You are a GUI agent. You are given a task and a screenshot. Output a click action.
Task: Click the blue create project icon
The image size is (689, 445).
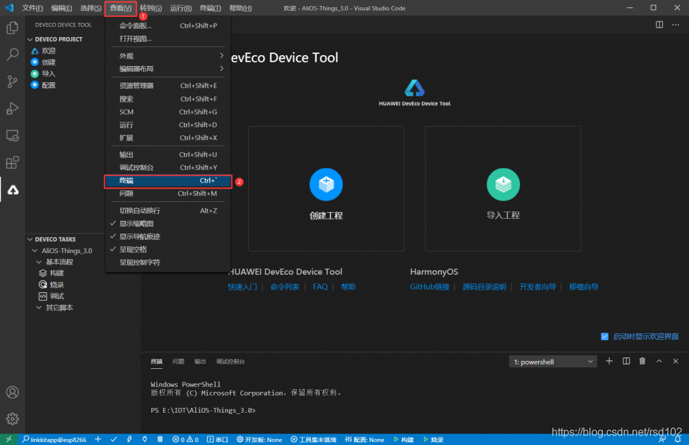click(x=326, y=184)
